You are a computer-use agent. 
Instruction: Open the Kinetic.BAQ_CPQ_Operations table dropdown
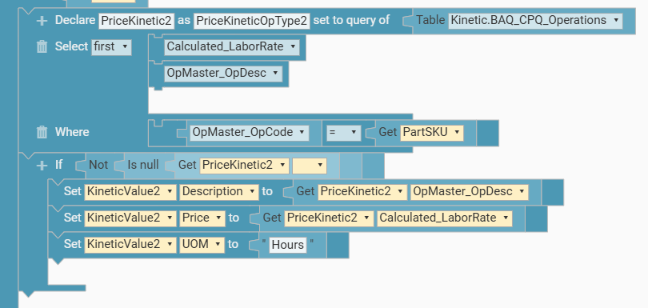point(535,20)
